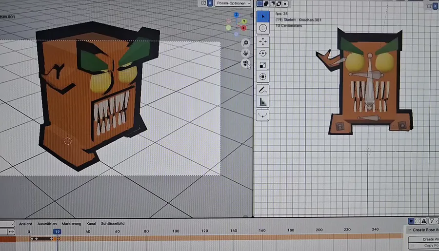
Task: Set selection mode to extend
Action: (266, 3)
